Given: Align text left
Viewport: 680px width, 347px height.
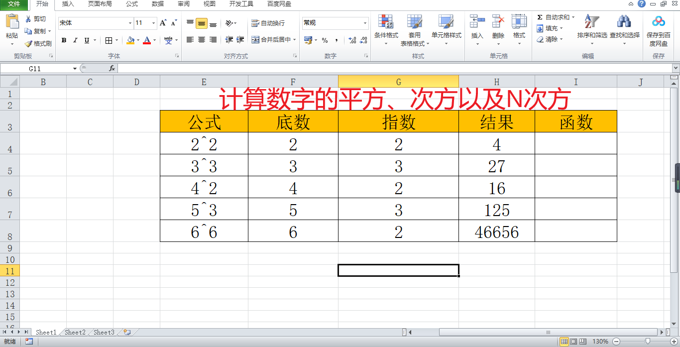Looking at the screenshot, I should 190,40.
